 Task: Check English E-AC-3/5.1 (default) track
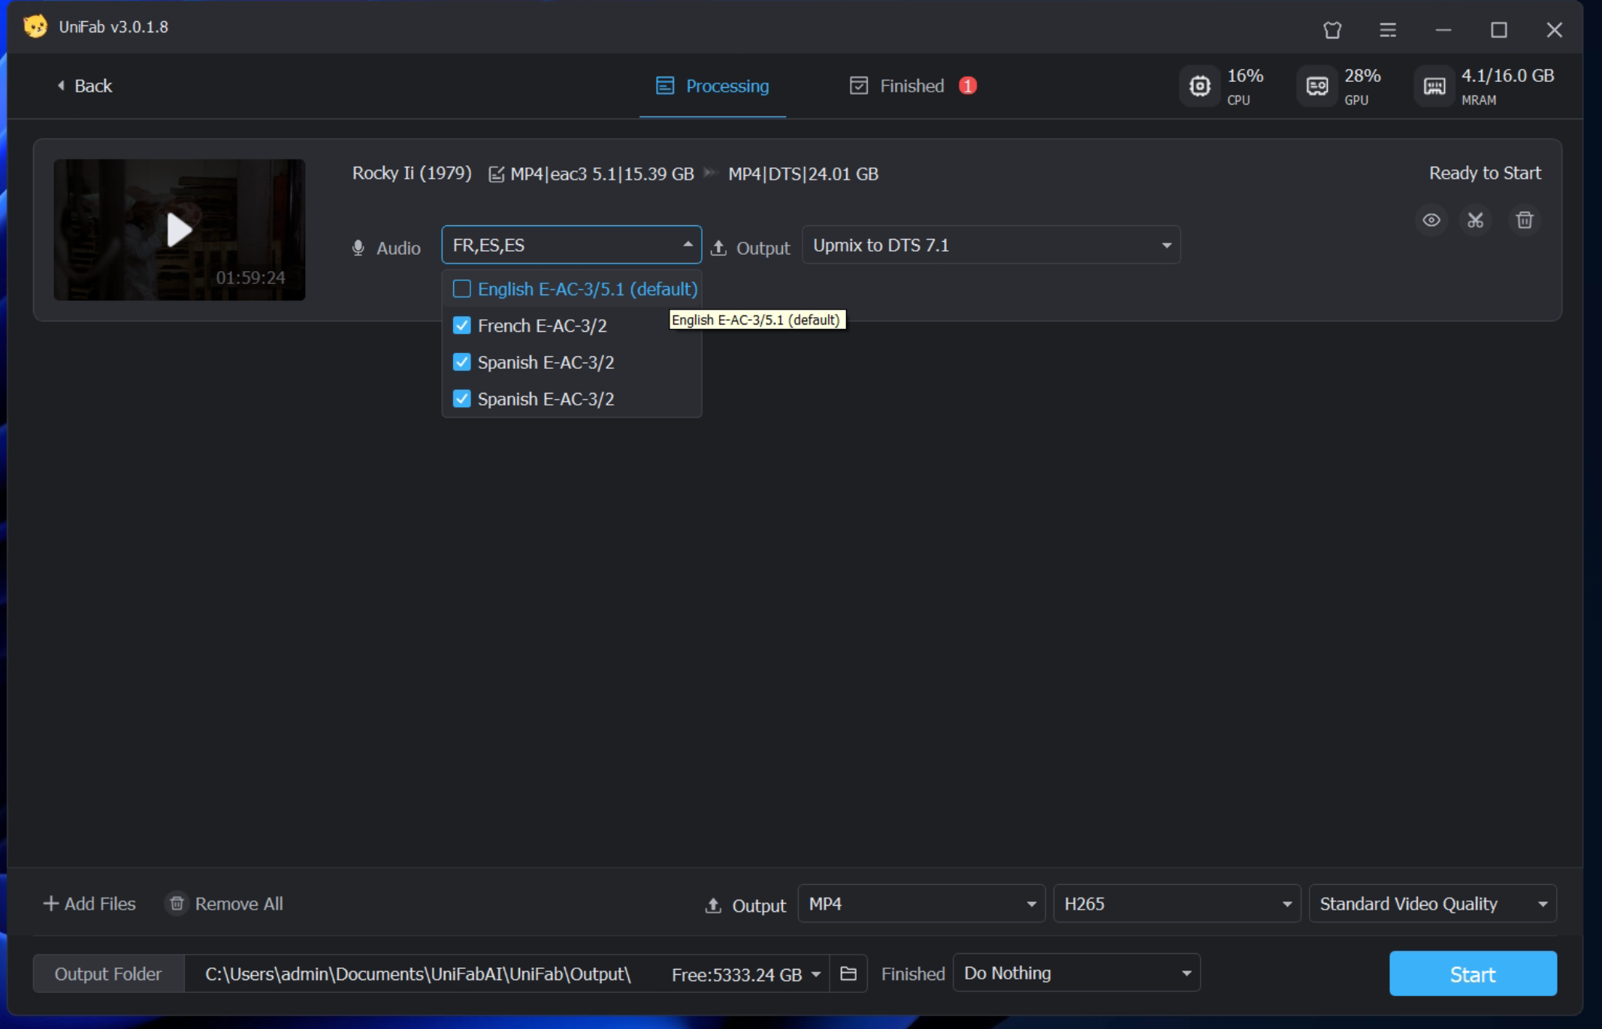coord(462,289)
